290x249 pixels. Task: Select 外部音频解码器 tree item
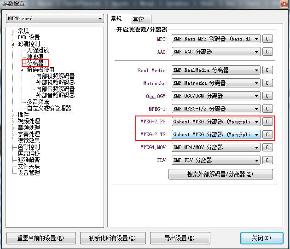[55, 95]
